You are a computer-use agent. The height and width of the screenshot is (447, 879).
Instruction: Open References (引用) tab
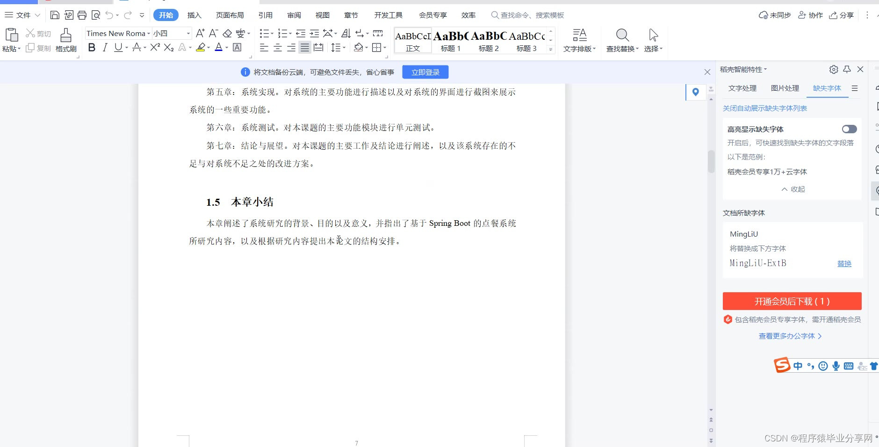pyautogui.click(x=266, y=15)
